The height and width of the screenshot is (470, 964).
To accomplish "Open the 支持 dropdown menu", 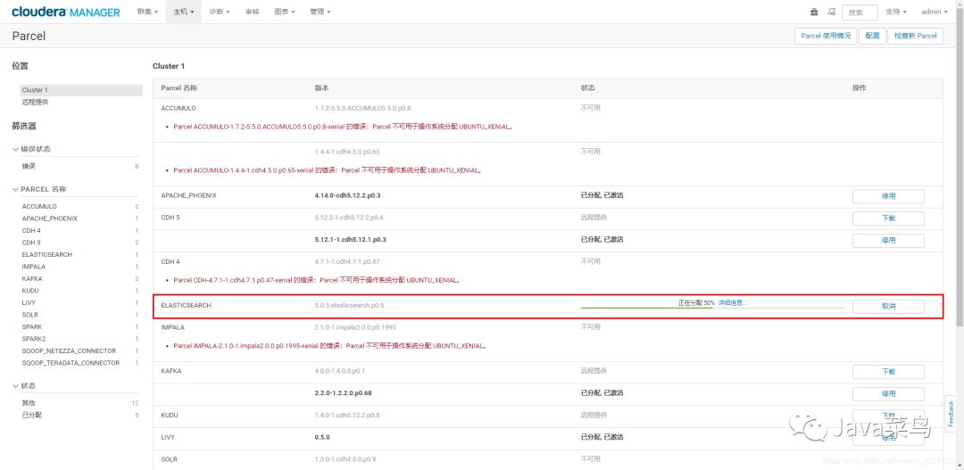I will [896, 12].
